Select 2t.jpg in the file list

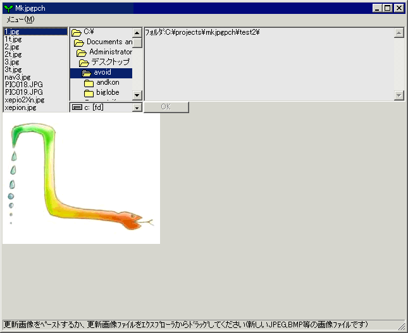point(13,54)
